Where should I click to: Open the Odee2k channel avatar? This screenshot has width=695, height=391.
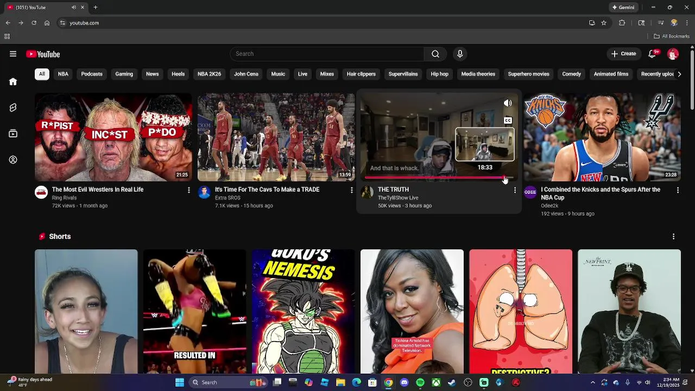(530, 192)
